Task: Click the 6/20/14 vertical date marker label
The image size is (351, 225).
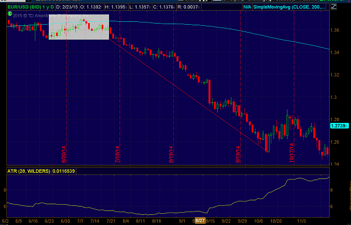Action: point(63,154)
